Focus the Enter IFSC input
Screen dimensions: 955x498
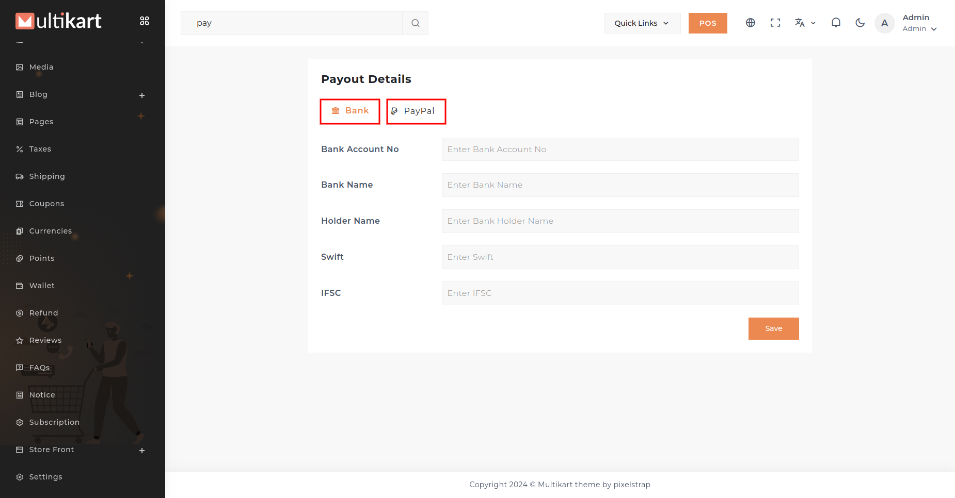[x=620, y=293]
